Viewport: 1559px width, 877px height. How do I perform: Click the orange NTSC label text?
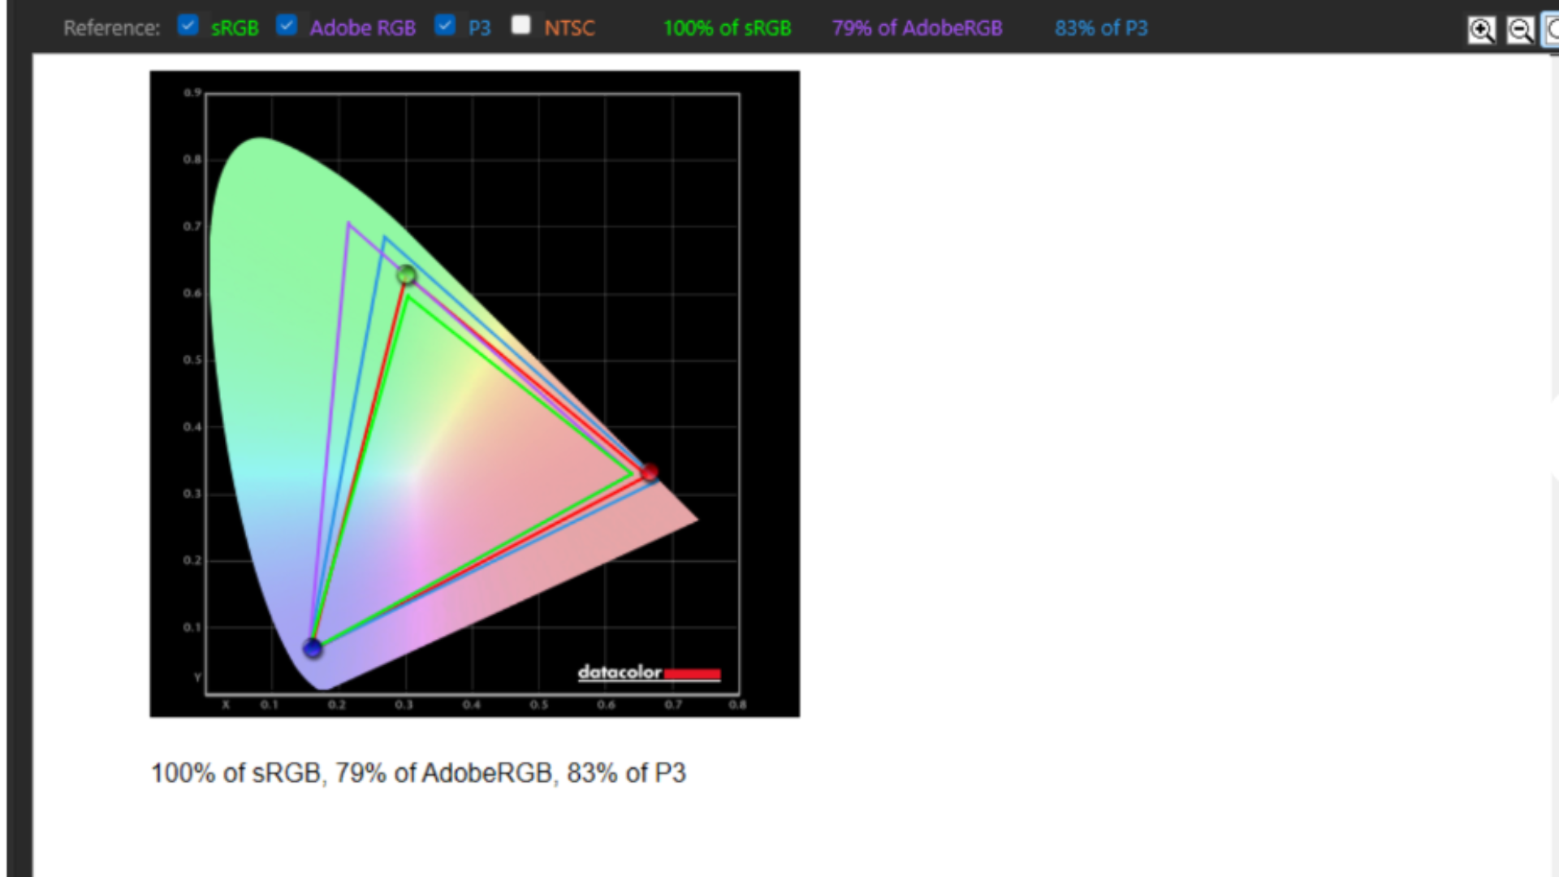[x=569, y=28]
